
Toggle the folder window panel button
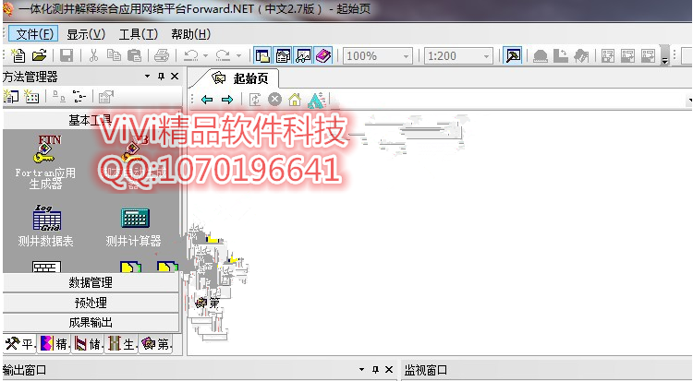(x=262, y=55)
